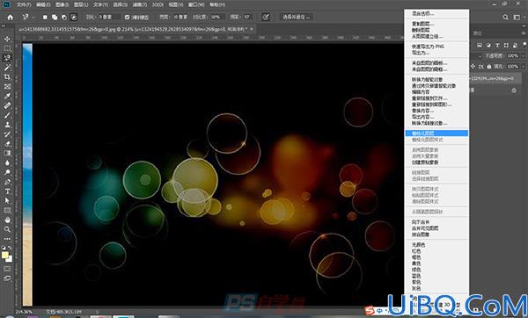Toggle the anti-alias checkbox

(x=127, y=17)
